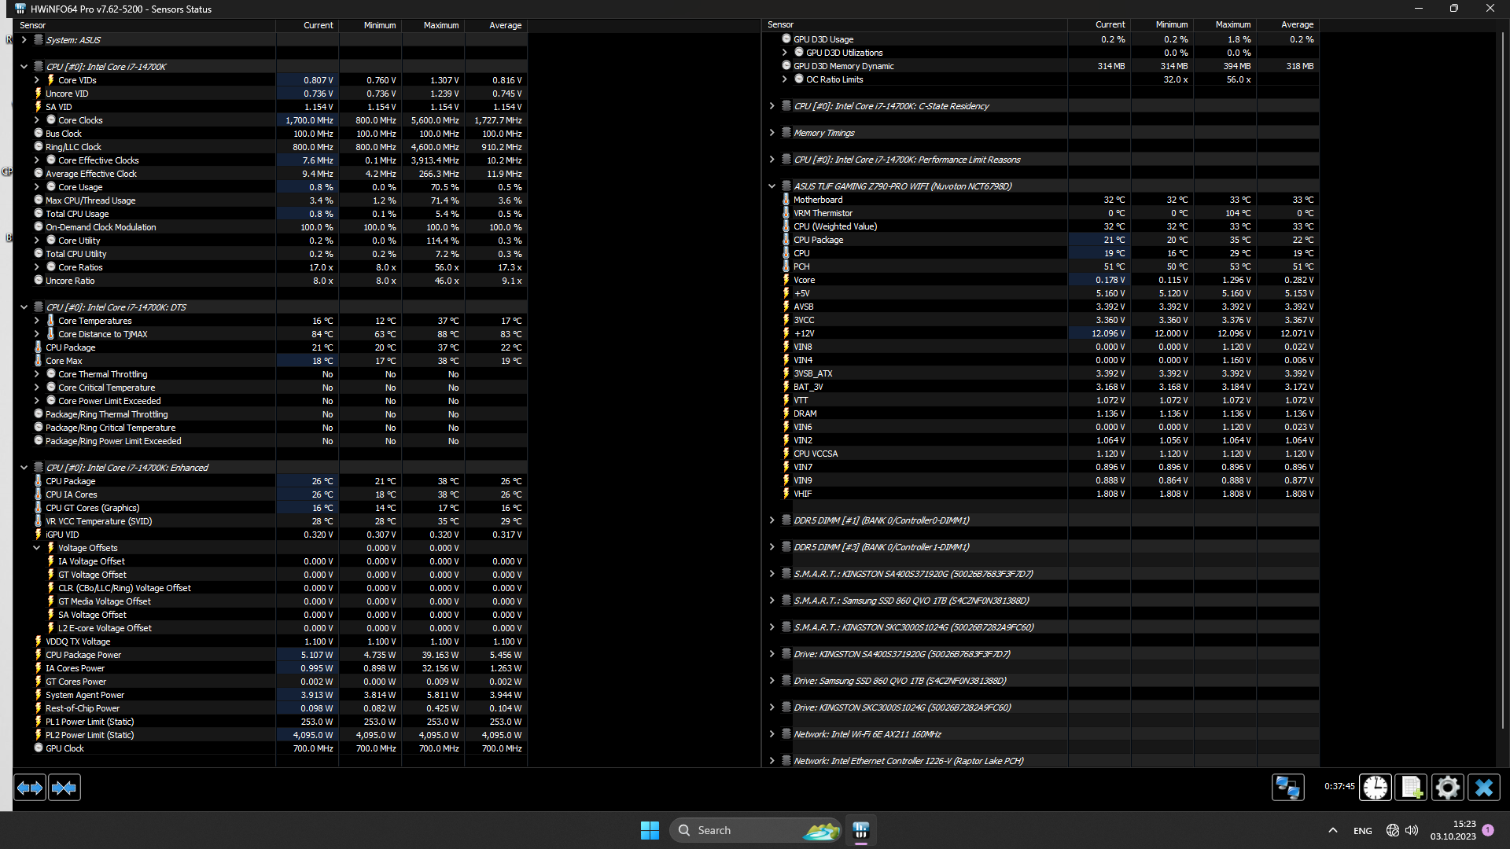
Task: Click the blue X close sensors icon
Action: point(1484,787)
